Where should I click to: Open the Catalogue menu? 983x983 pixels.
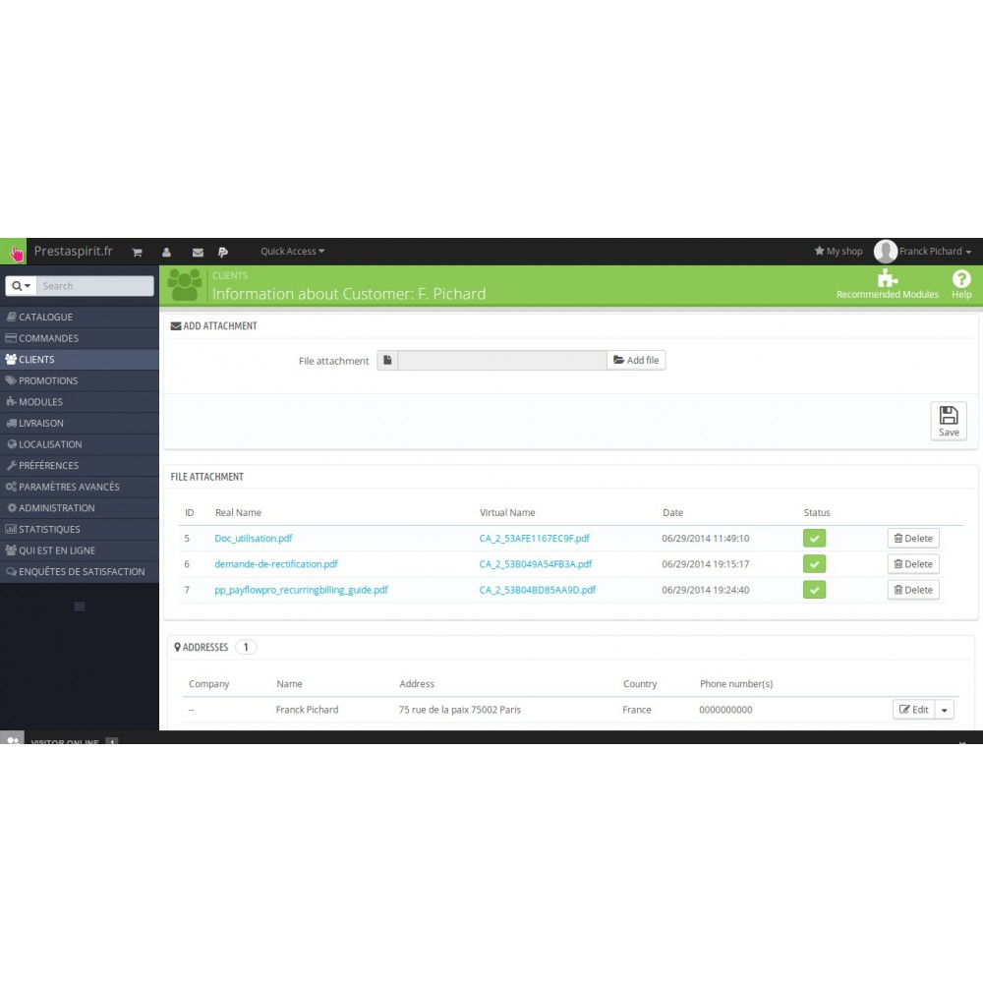pos(79,318)
